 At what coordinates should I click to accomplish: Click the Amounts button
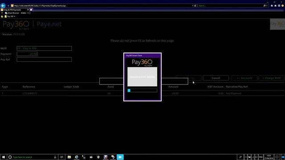click(244, 78)
